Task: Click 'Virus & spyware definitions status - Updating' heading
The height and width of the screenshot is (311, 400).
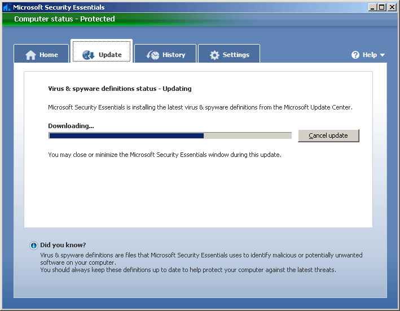Action: coord(120,89)
